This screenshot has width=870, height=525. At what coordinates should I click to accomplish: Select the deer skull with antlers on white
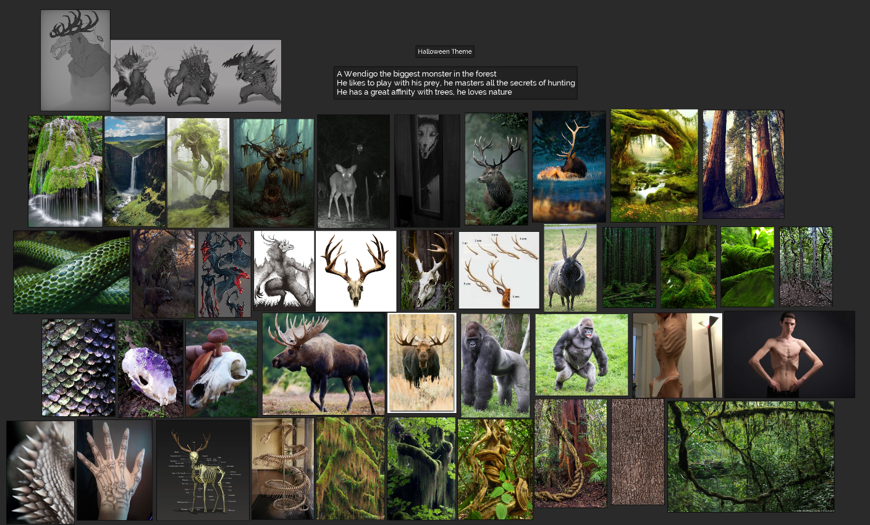tap(356, 271)
